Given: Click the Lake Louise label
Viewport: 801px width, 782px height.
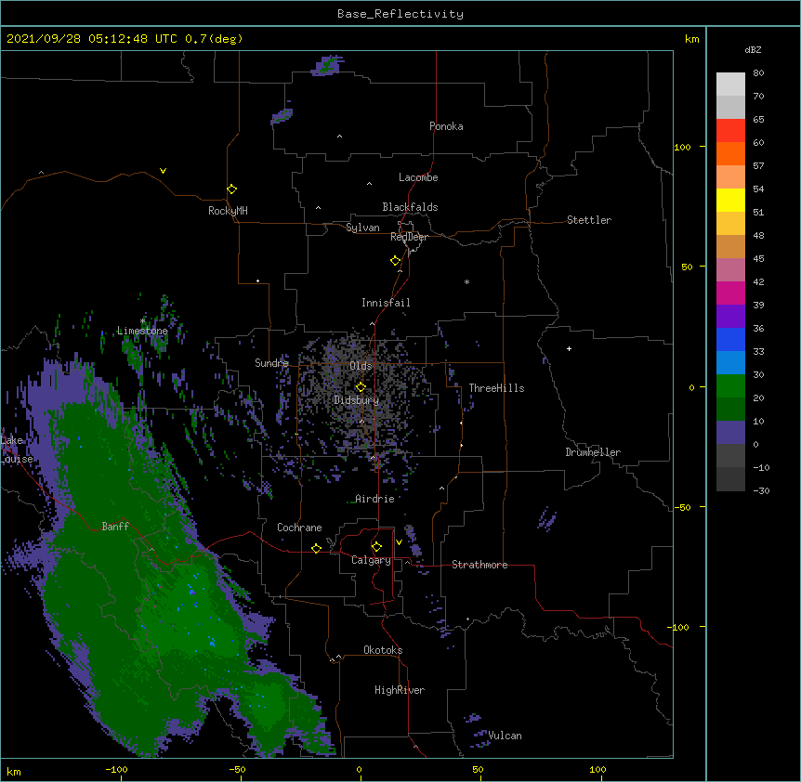Looking at the screenshot, I should pyautogui.click(x=16, y=450).
